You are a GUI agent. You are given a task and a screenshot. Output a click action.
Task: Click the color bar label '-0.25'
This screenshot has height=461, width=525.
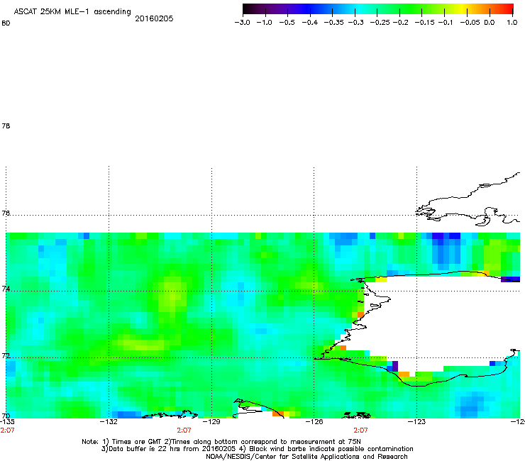(x=380, y=23)
